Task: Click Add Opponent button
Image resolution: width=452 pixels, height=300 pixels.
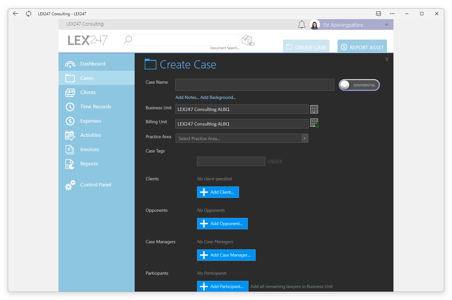Action: pyautogui.click(x=222, y=223)
